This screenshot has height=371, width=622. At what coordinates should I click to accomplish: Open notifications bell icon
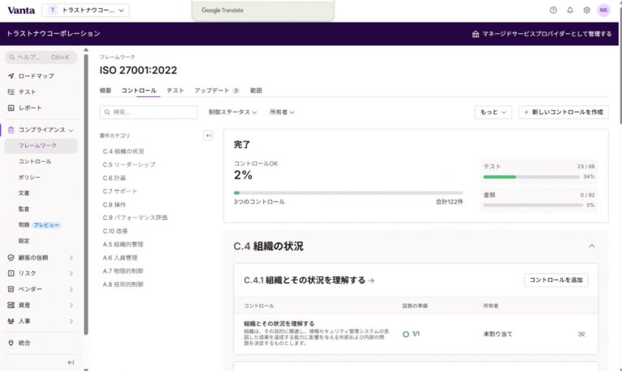click(x=569, y=11)
